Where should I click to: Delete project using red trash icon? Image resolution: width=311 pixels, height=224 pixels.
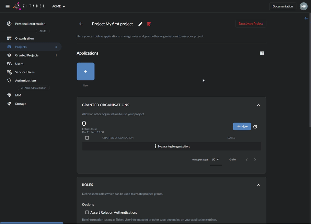pyautogui.click(x=149, y=24)
